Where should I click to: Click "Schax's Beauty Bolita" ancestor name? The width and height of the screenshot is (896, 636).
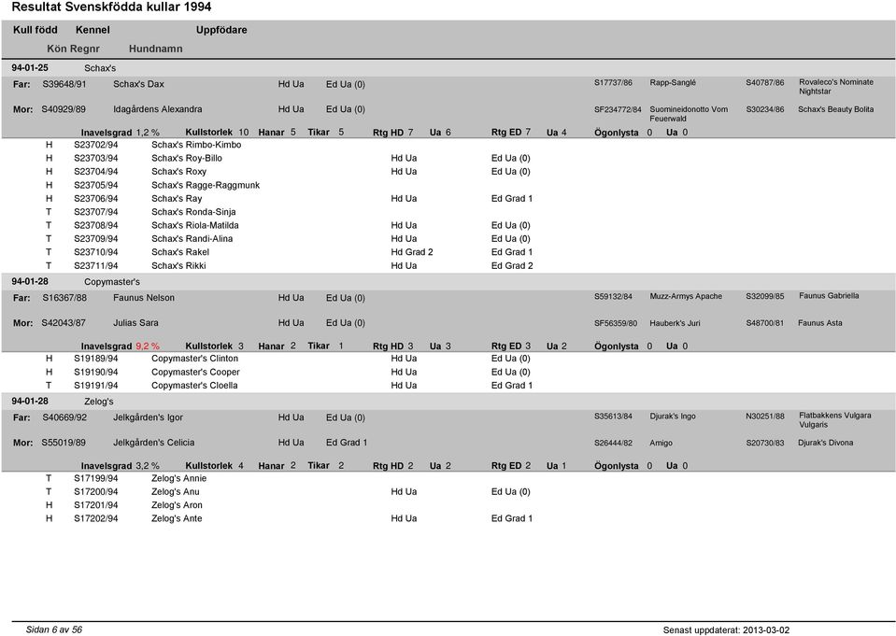(836, 109)
